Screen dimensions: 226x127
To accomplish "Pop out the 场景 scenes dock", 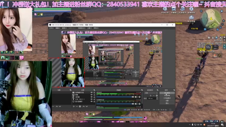I will pos(70,90).
